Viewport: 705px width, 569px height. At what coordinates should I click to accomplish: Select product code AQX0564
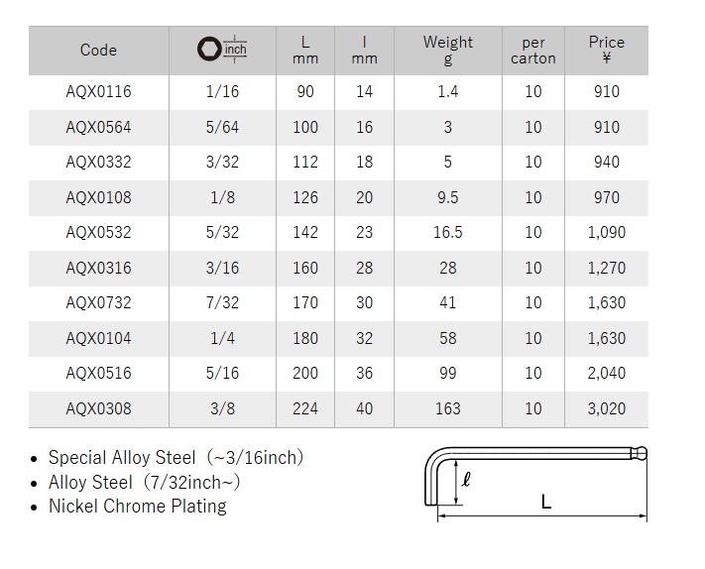98,127
